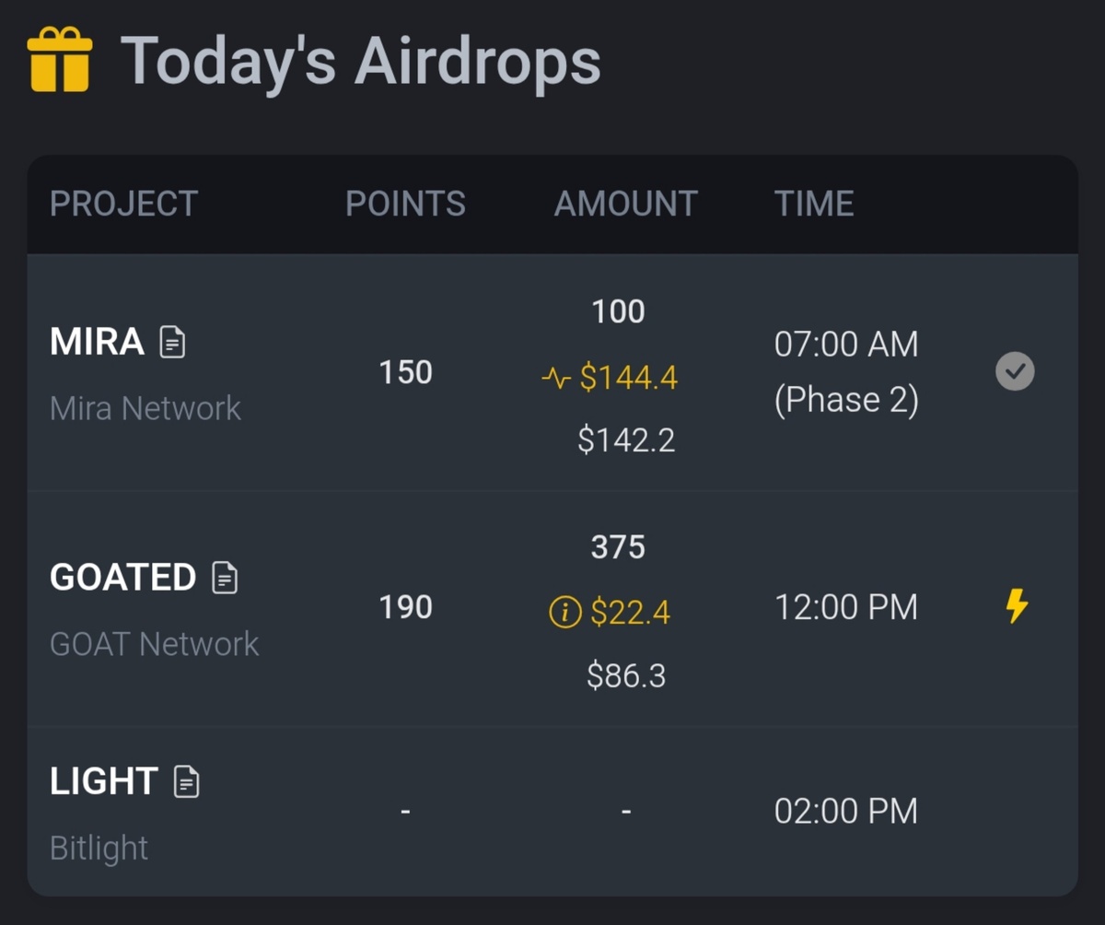Open the document icon beside GOATED

point(225,578)
